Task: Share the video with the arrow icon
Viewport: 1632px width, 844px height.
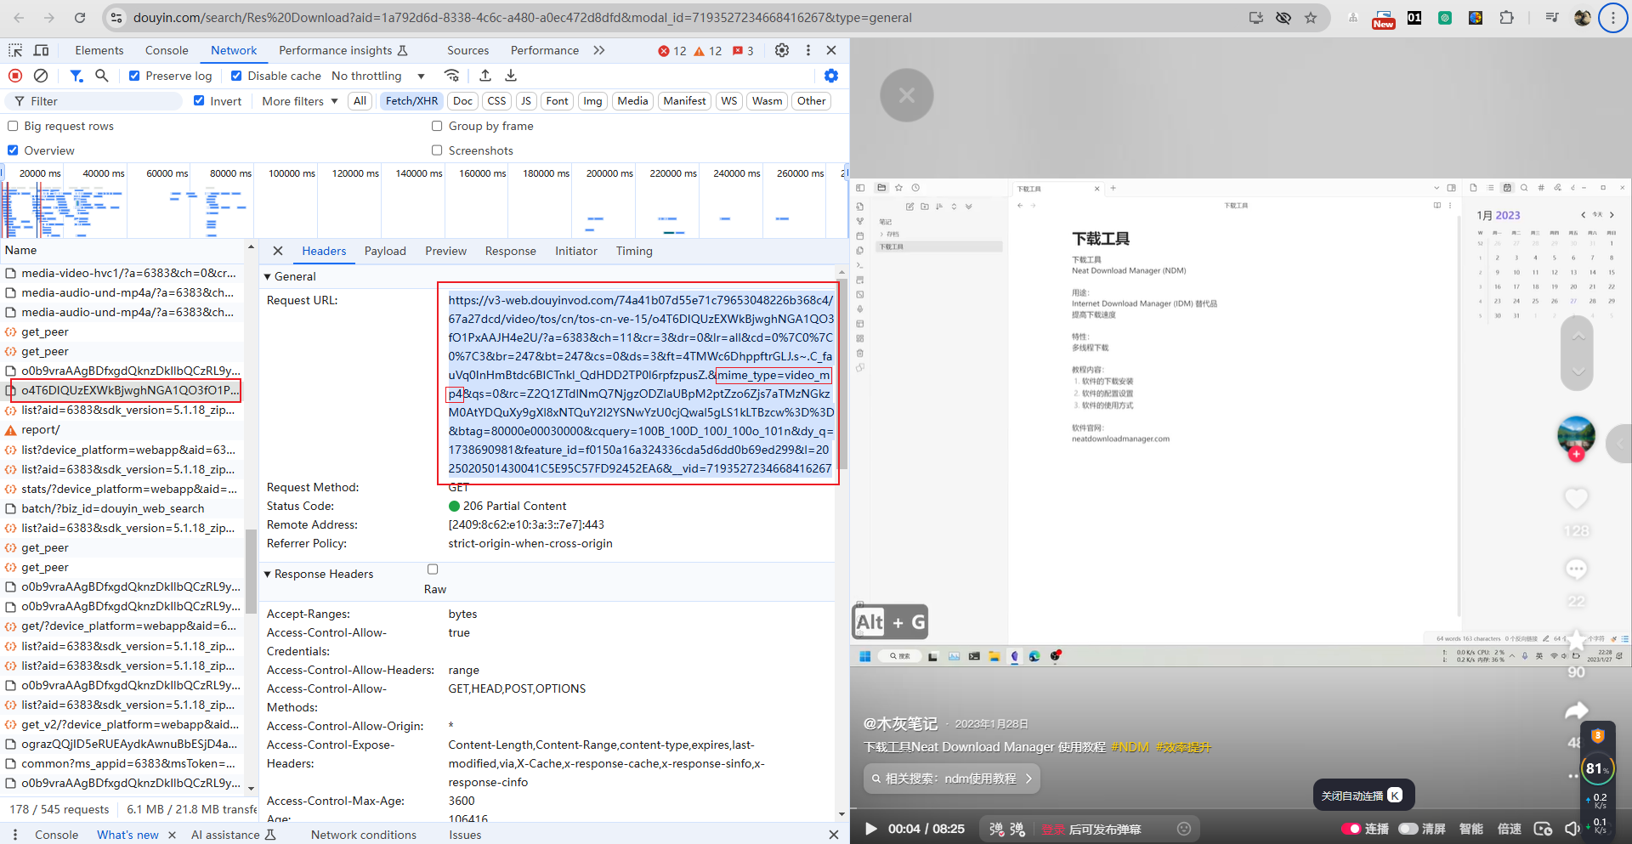Action: click(1577, 710)
